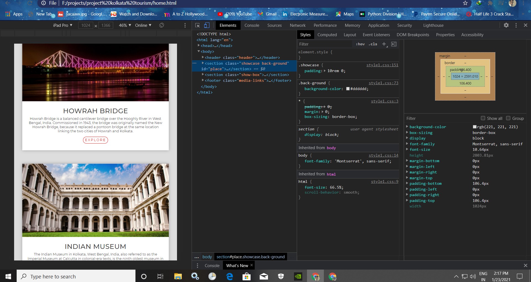Enable the Show all checkbox
The width and height of the screenshot is (531, 282).
[x=483, y=118]
